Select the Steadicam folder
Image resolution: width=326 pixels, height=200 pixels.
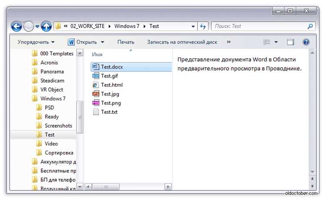point(48,81)
